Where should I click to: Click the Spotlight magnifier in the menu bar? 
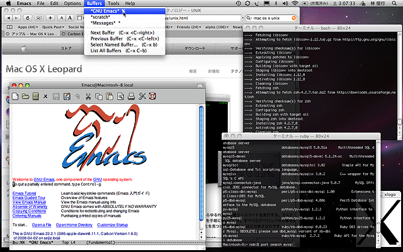tap(394, 3)
